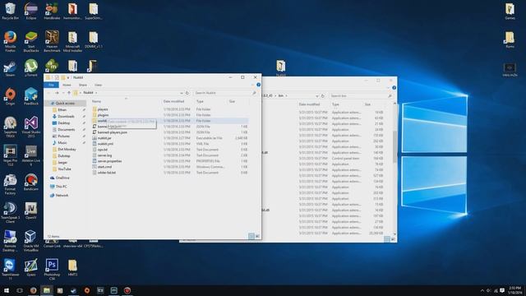
Task: Sort by the Type column in Nukkit
Action: (x=200, y=101)
